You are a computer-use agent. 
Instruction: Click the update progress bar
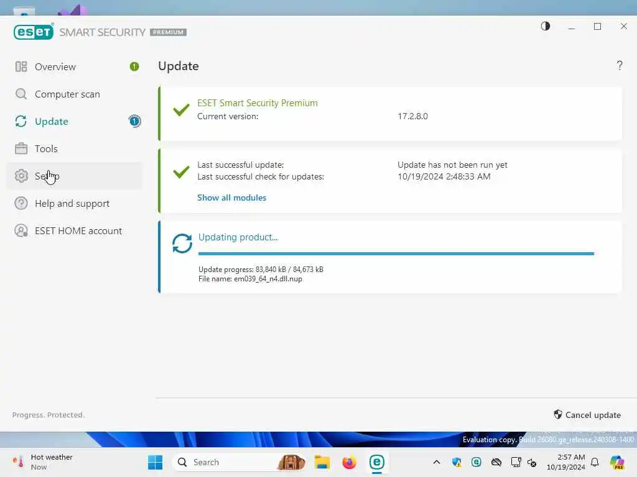[x=396, y=254]
